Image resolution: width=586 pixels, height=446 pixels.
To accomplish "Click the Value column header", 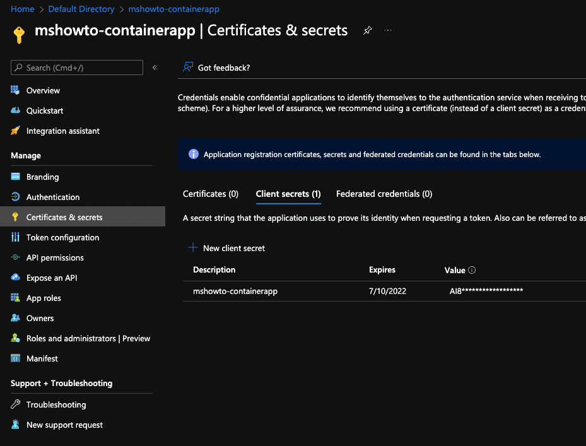I will (455, 270).
